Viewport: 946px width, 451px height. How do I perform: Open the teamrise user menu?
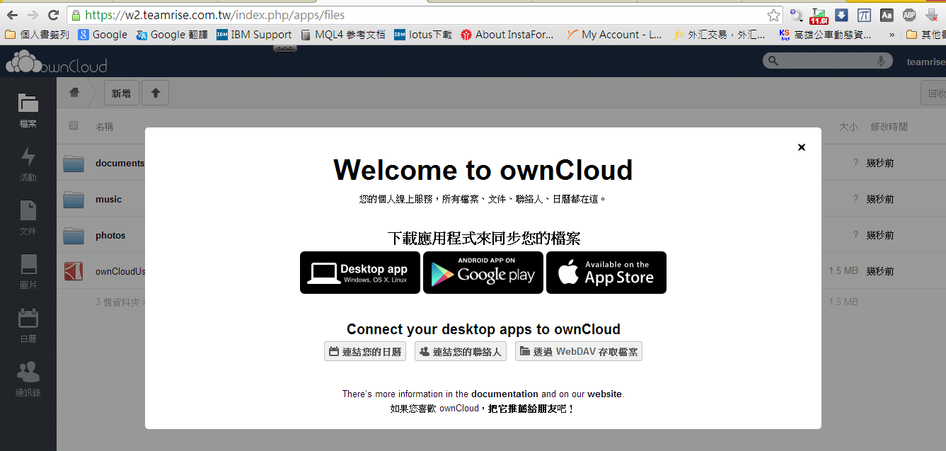926,62
